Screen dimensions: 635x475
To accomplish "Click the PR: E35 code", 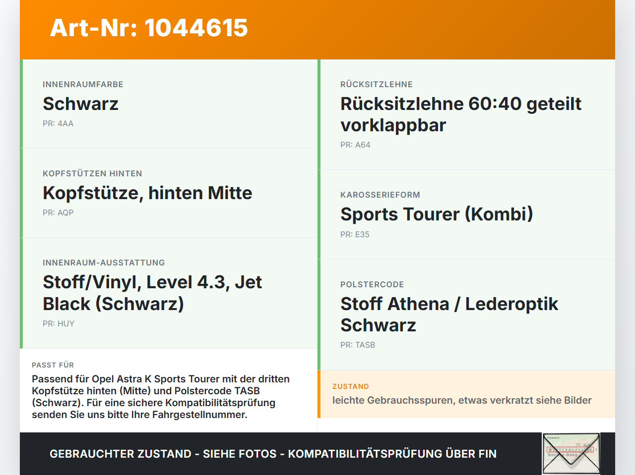I will coord(355,235).
